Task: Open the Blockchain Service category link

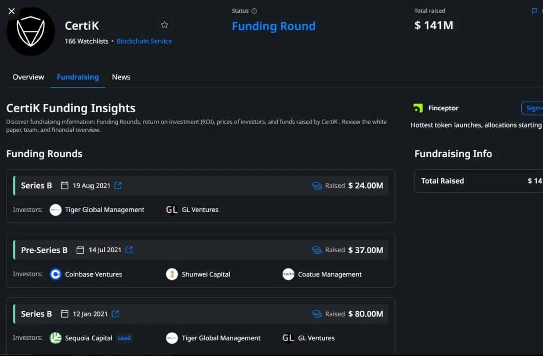Action: pyautogui.click(x=144, y=41)
